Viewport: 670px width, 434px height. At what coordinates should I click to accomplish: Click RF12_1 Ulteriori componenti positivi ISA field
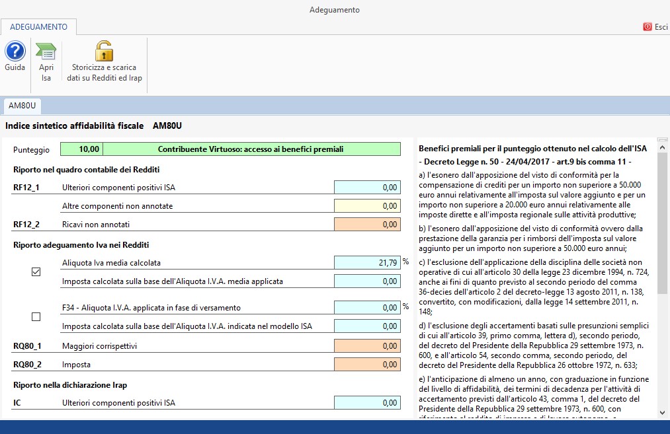(368, 188)
